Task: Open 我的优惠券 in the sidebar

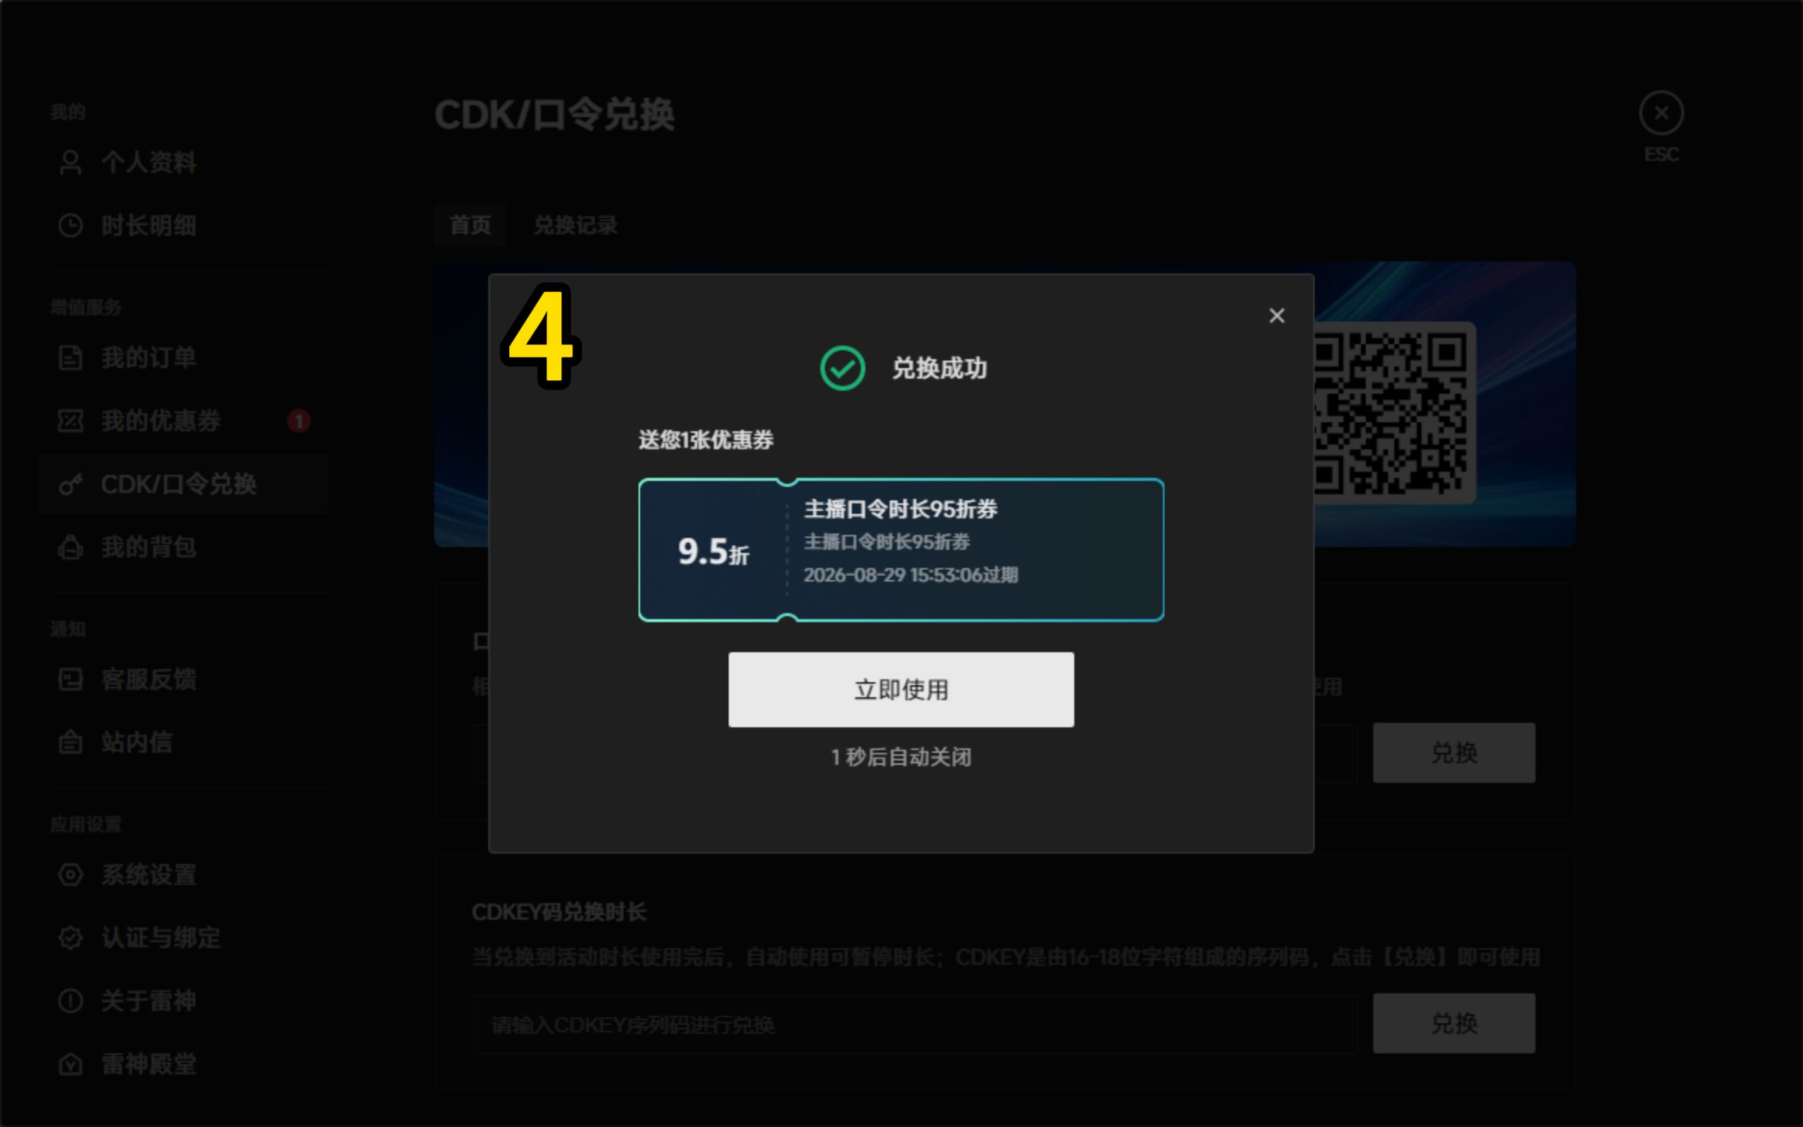Action: (x=182, y=421)
